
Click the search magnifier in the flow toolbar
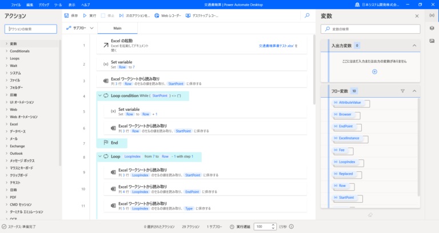pyautogui.click(x=307, y=15)
